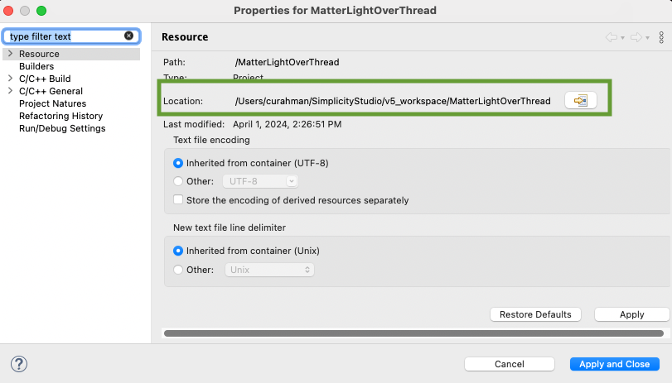Clear the filter text with the X icon
Viewport: 672px width, 383px height.
(x=128, y=36)
